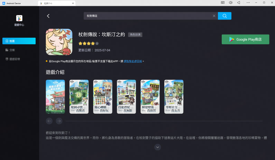Click the 遊戲中心 logo icon
Screen dimensions: 275x160
[19, 18]
